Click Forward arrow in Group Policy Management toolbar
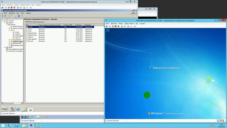Image resolution: width=227 pixels, height=128 pixels. tap(5, 16)
